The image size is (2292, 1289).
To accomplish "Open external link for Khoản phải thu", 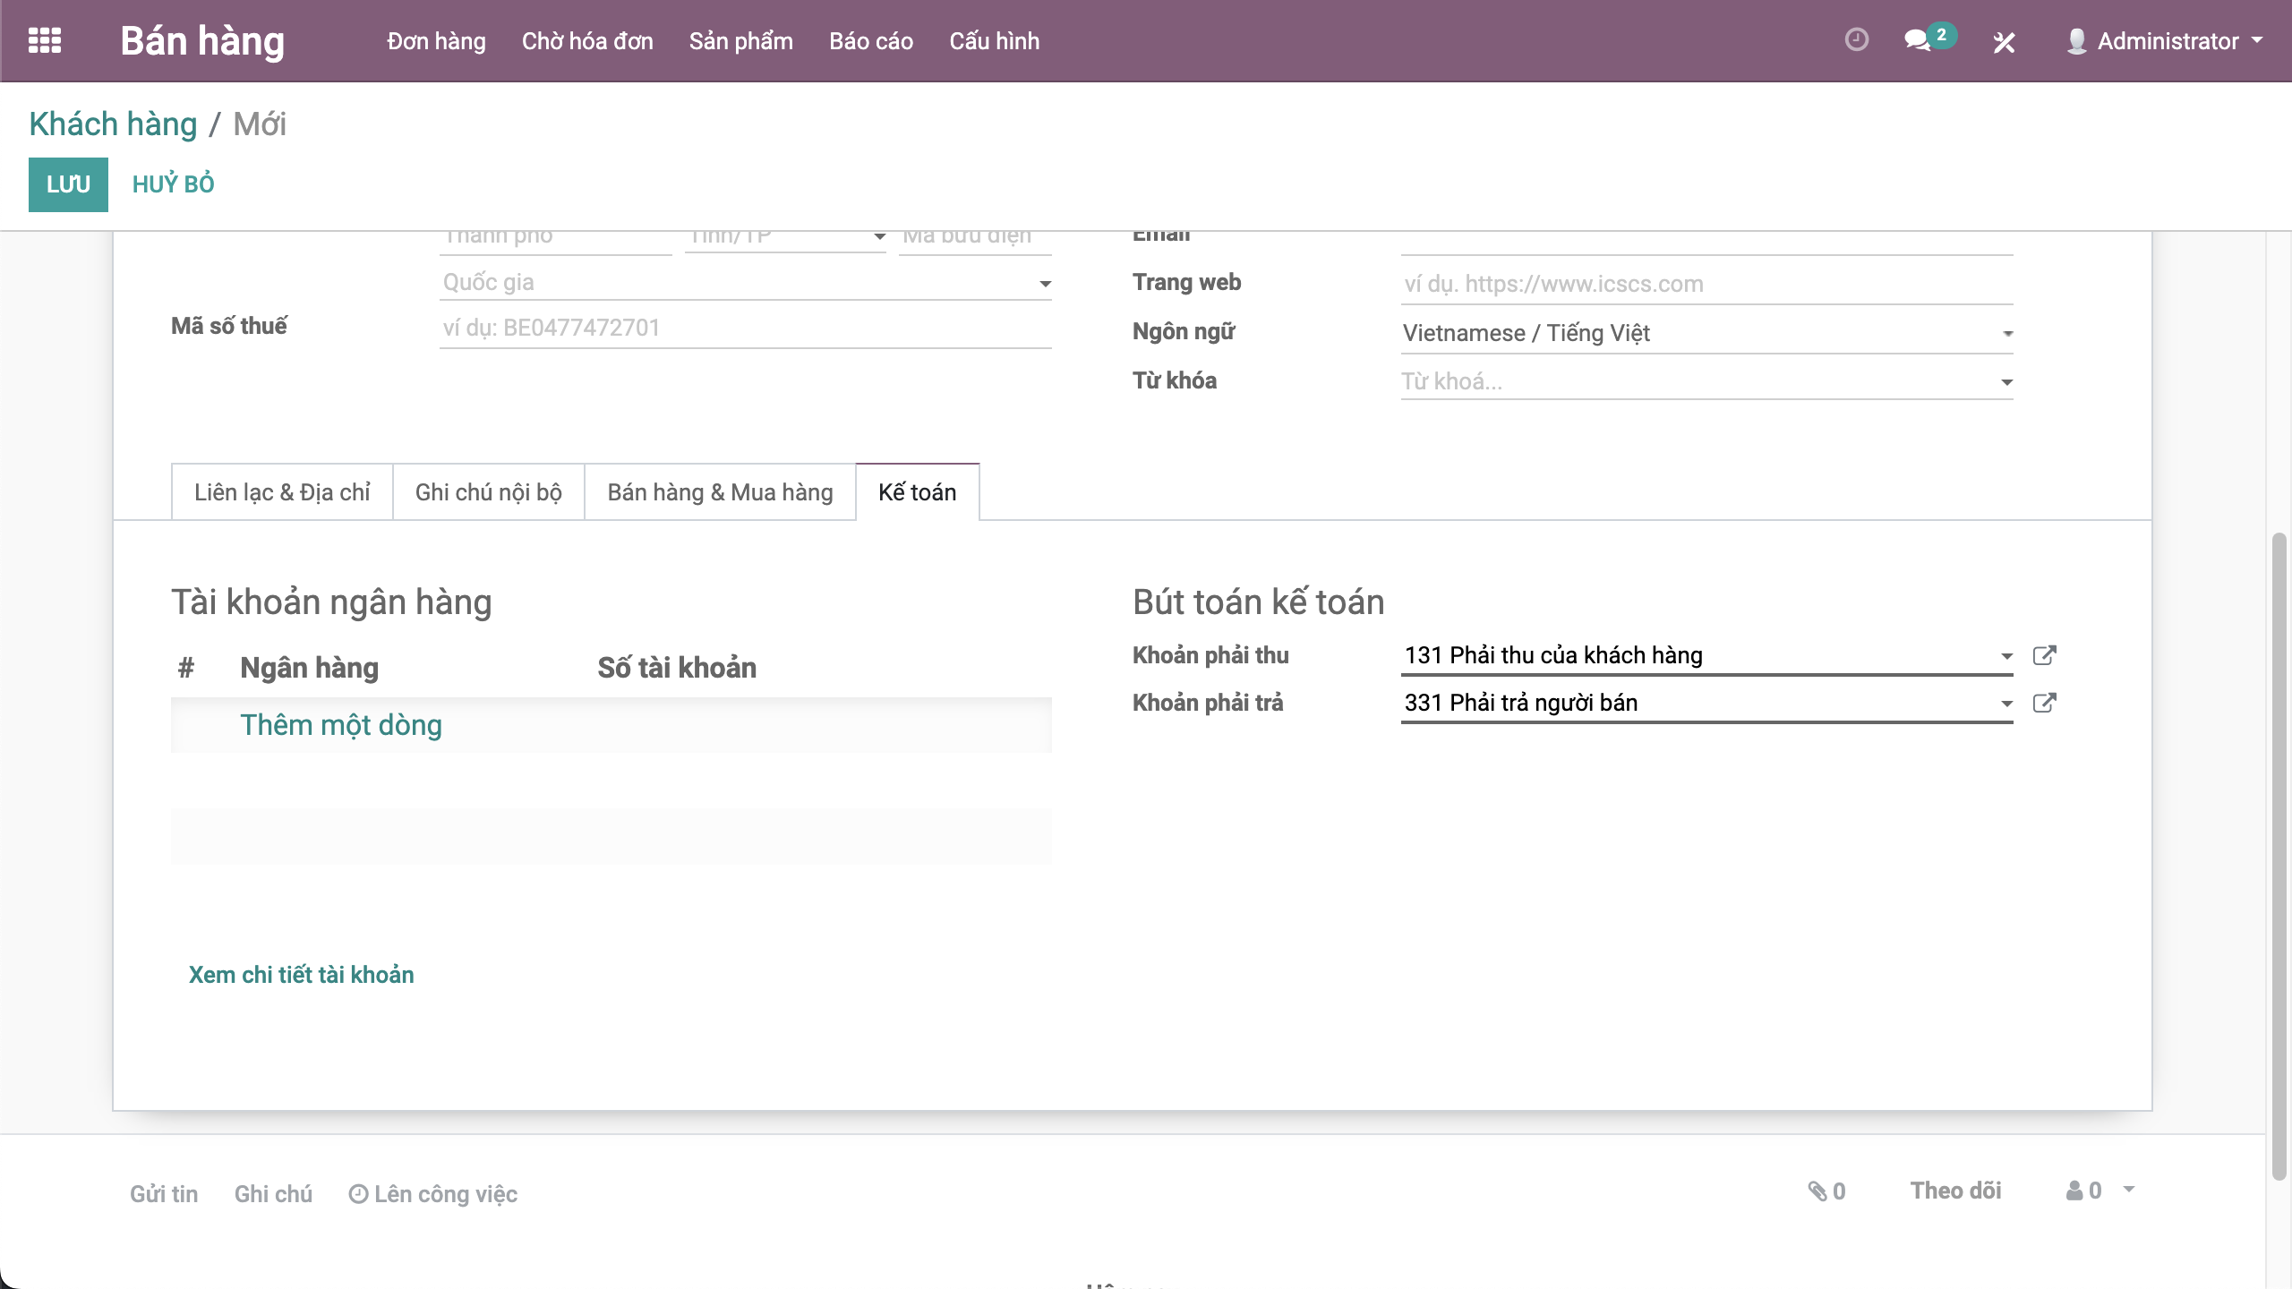I will (2044, 655).
